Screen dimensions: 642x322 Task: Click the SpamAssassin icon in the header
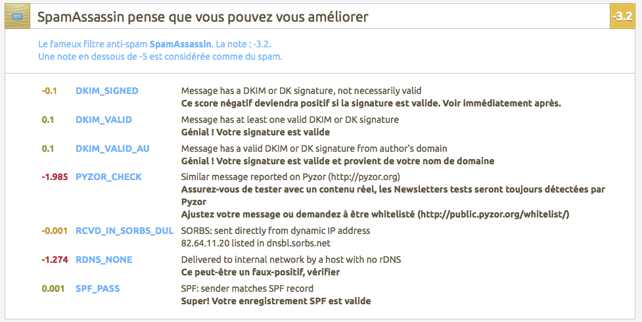[17, 15]
